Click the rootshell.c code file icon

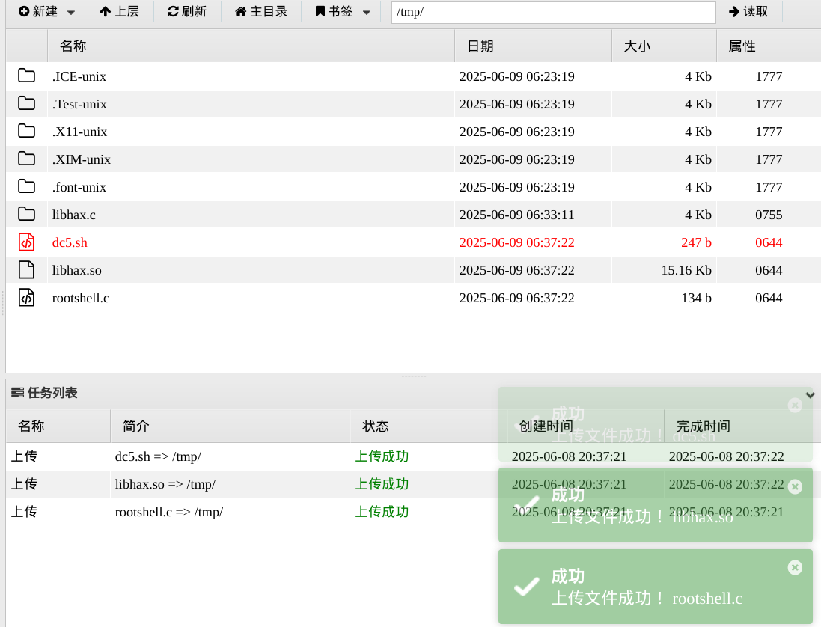(27, 298)
